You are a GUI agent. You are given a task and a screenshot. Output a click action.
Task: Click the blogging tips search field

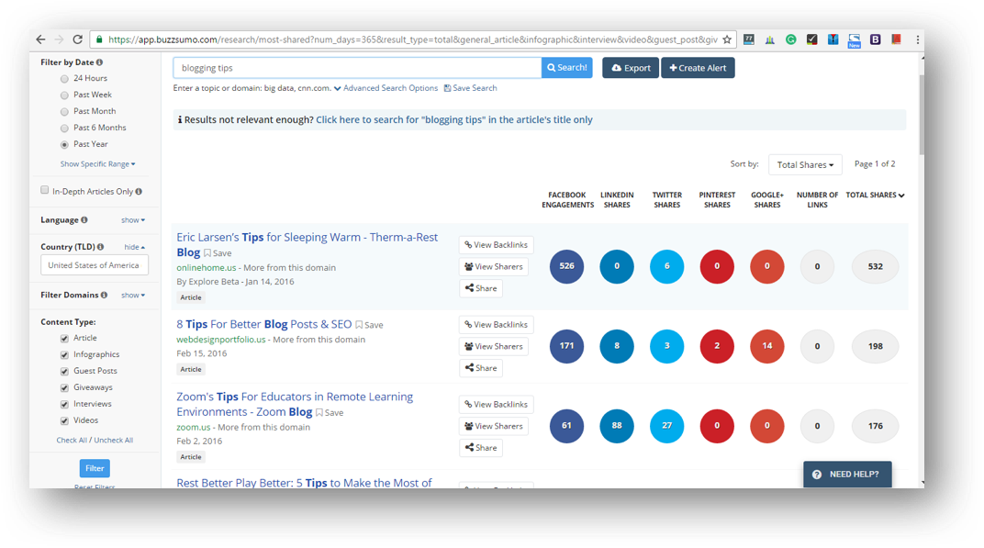click(x=357, y=68)
